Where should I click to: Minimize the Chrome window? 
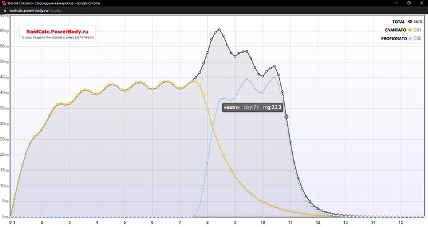396,3
